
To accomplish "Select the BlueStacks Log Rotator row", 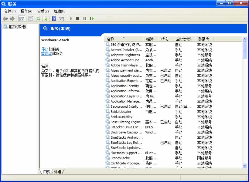I will coord(159,143).
